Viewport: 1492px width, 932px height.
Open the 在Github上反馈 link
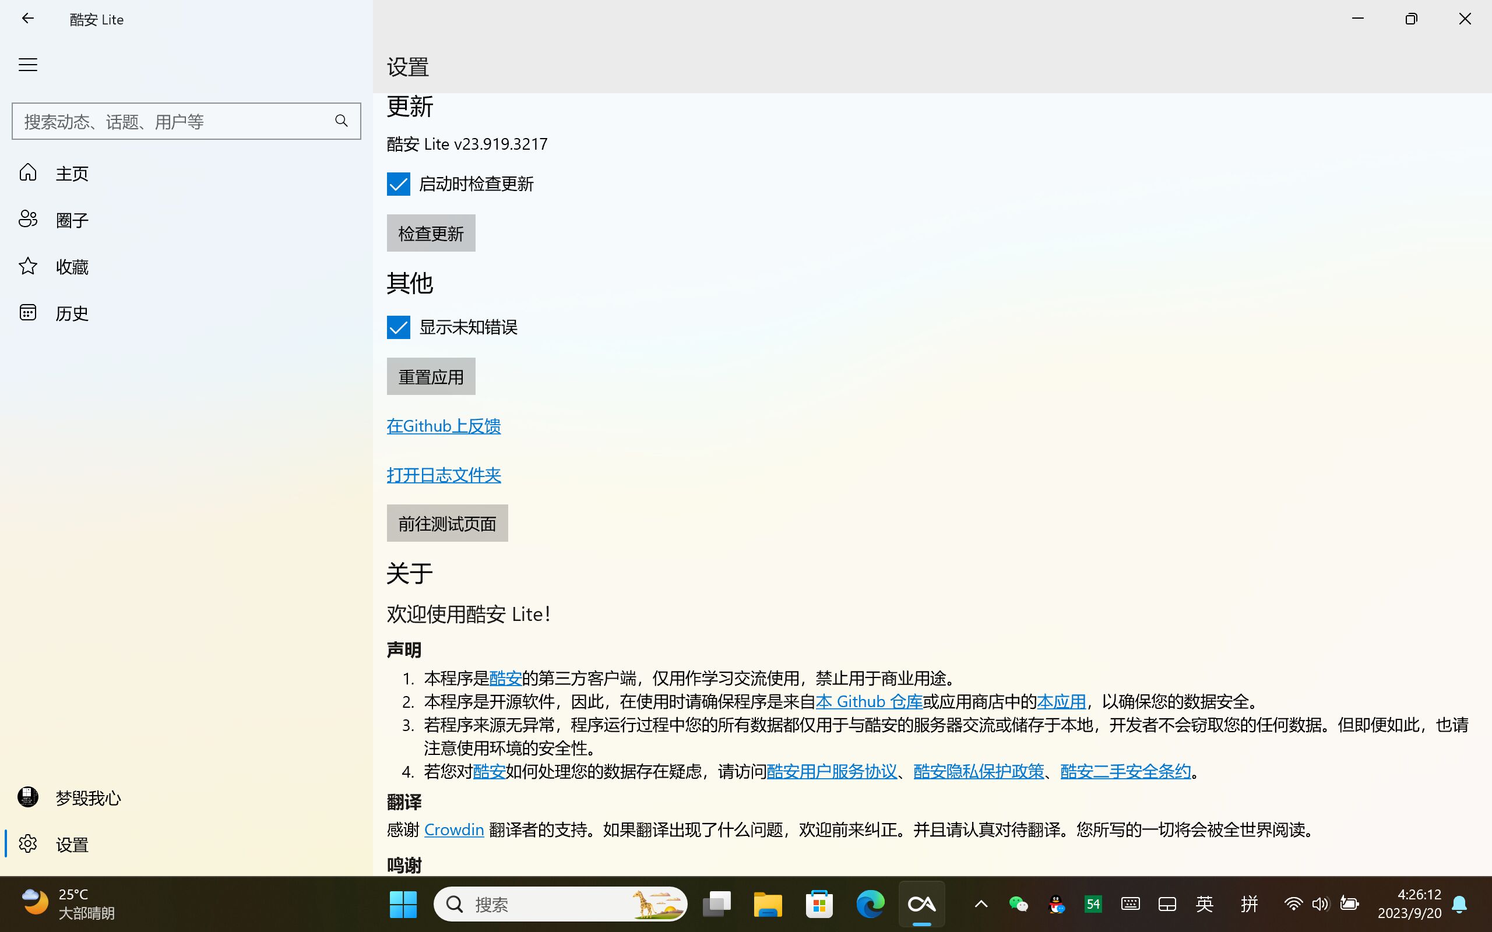point(444,426)
